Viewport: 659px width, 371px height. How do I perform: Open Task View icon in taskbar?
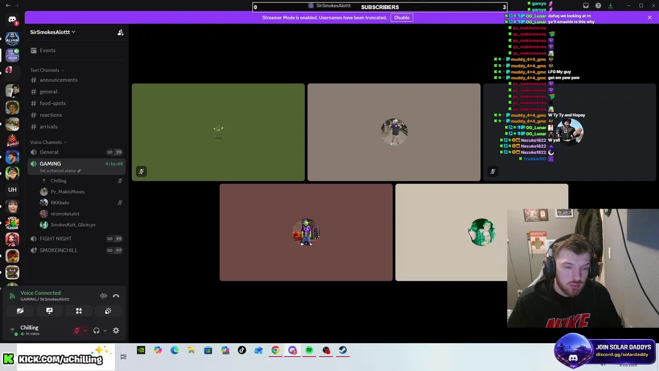click(124, 357)
